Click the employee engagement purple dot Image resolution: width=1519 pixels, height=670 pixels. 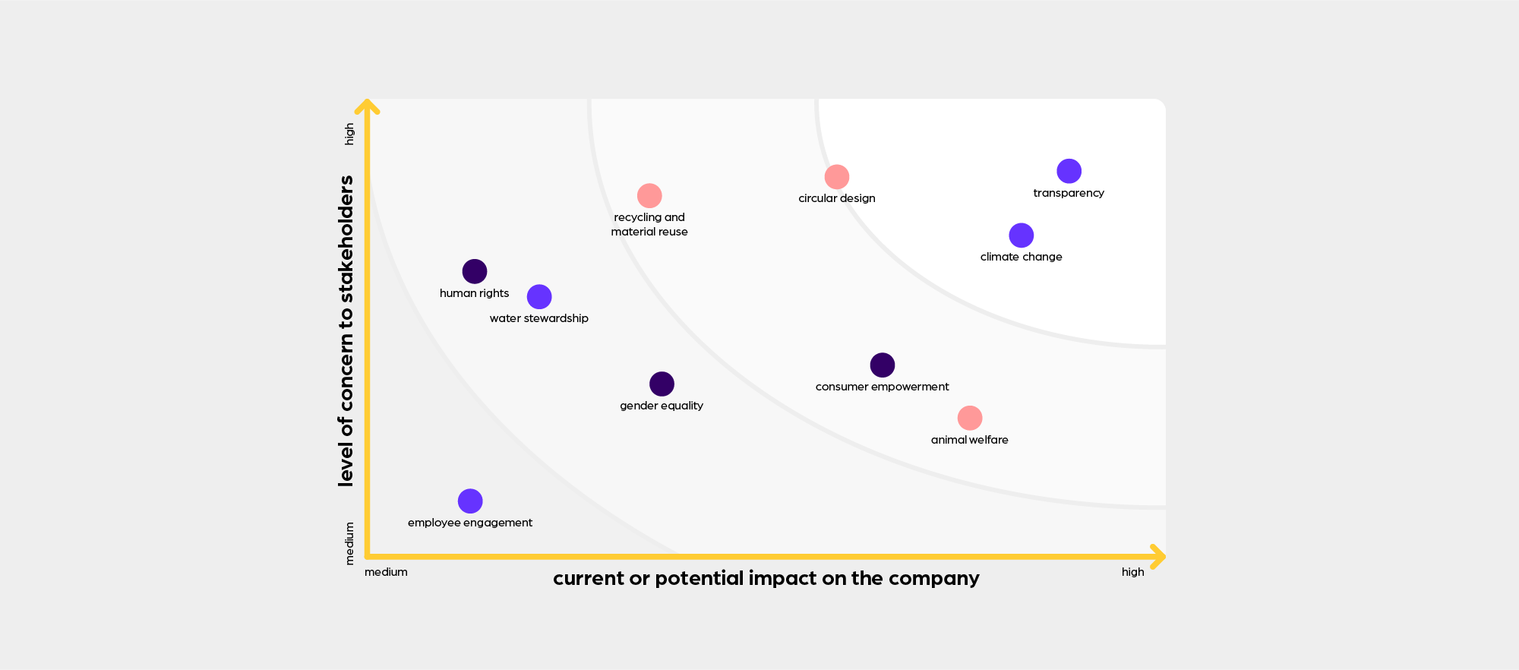point(470,501)
